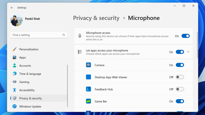Enable microphone for Feedback Hub
This screenshot has width=205, height=115.
pyautogui.click(x=180, y=89)
